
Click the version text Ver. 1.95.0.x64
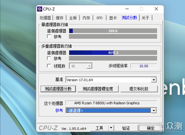point(74,129)
